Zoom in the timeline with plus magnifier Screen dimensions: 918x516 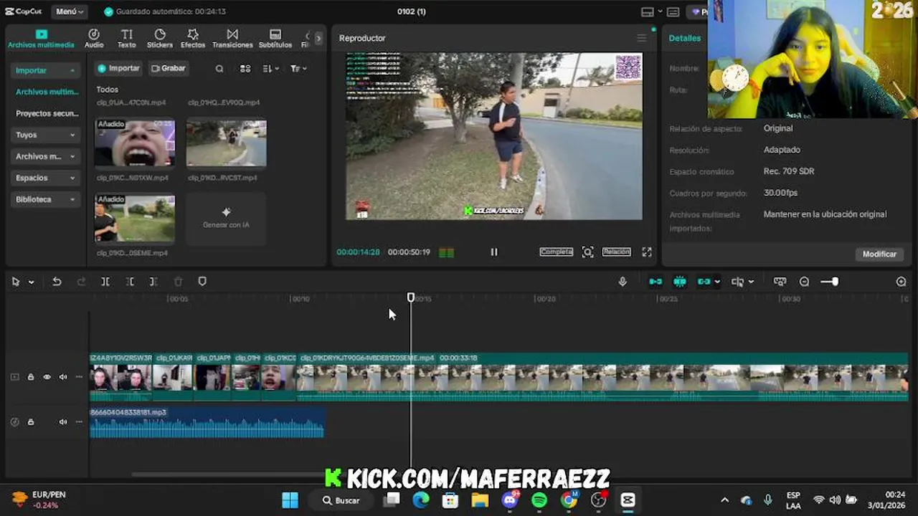(x=902, y=282)
